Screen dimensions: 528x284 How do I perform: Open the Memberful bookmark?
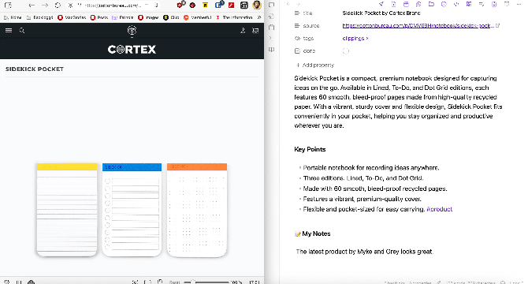click(x=198, y=17)
